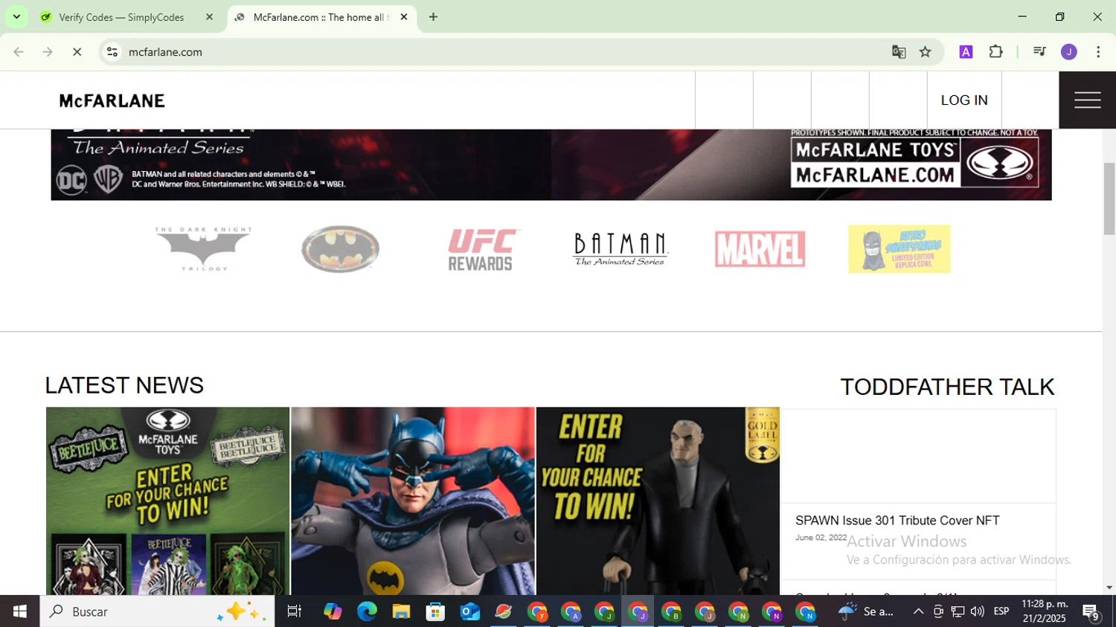Select the Marvel logo
The width and height of the screenshot is (1116, 627).
tap(760, 249)
